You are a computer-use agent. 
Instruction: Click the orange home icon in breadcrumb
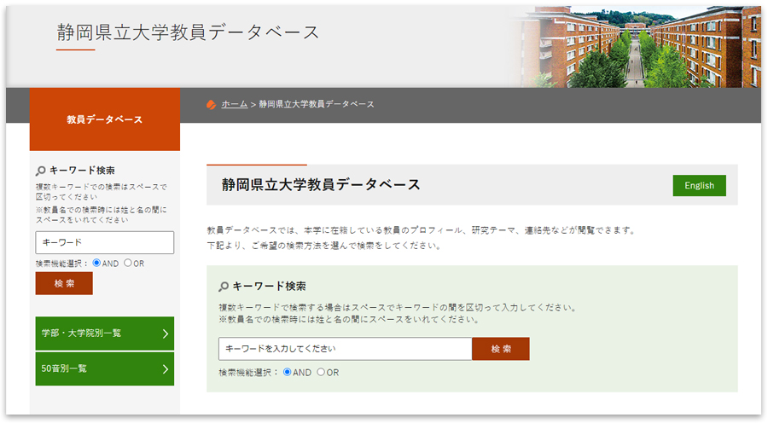(x=211, y=105)
